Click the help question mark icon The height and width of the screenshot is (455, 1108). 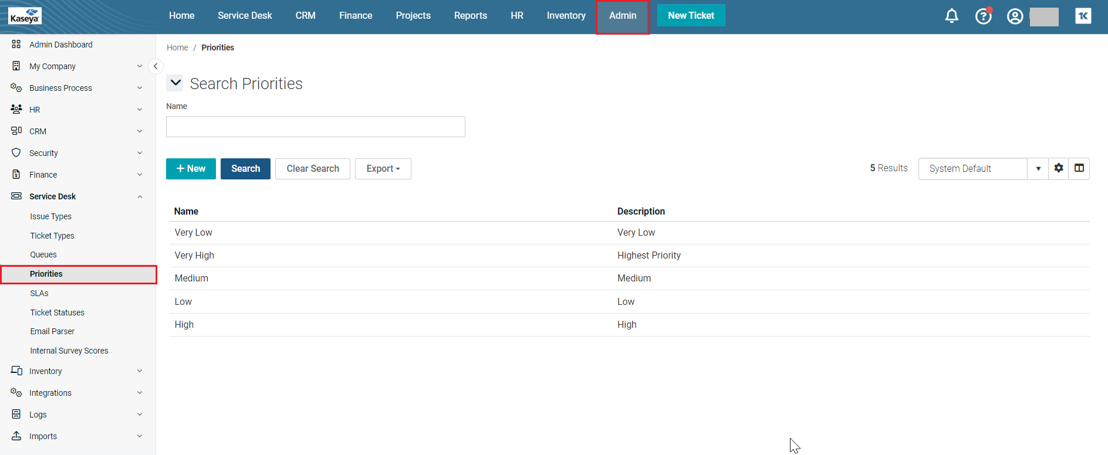point(983,16)
